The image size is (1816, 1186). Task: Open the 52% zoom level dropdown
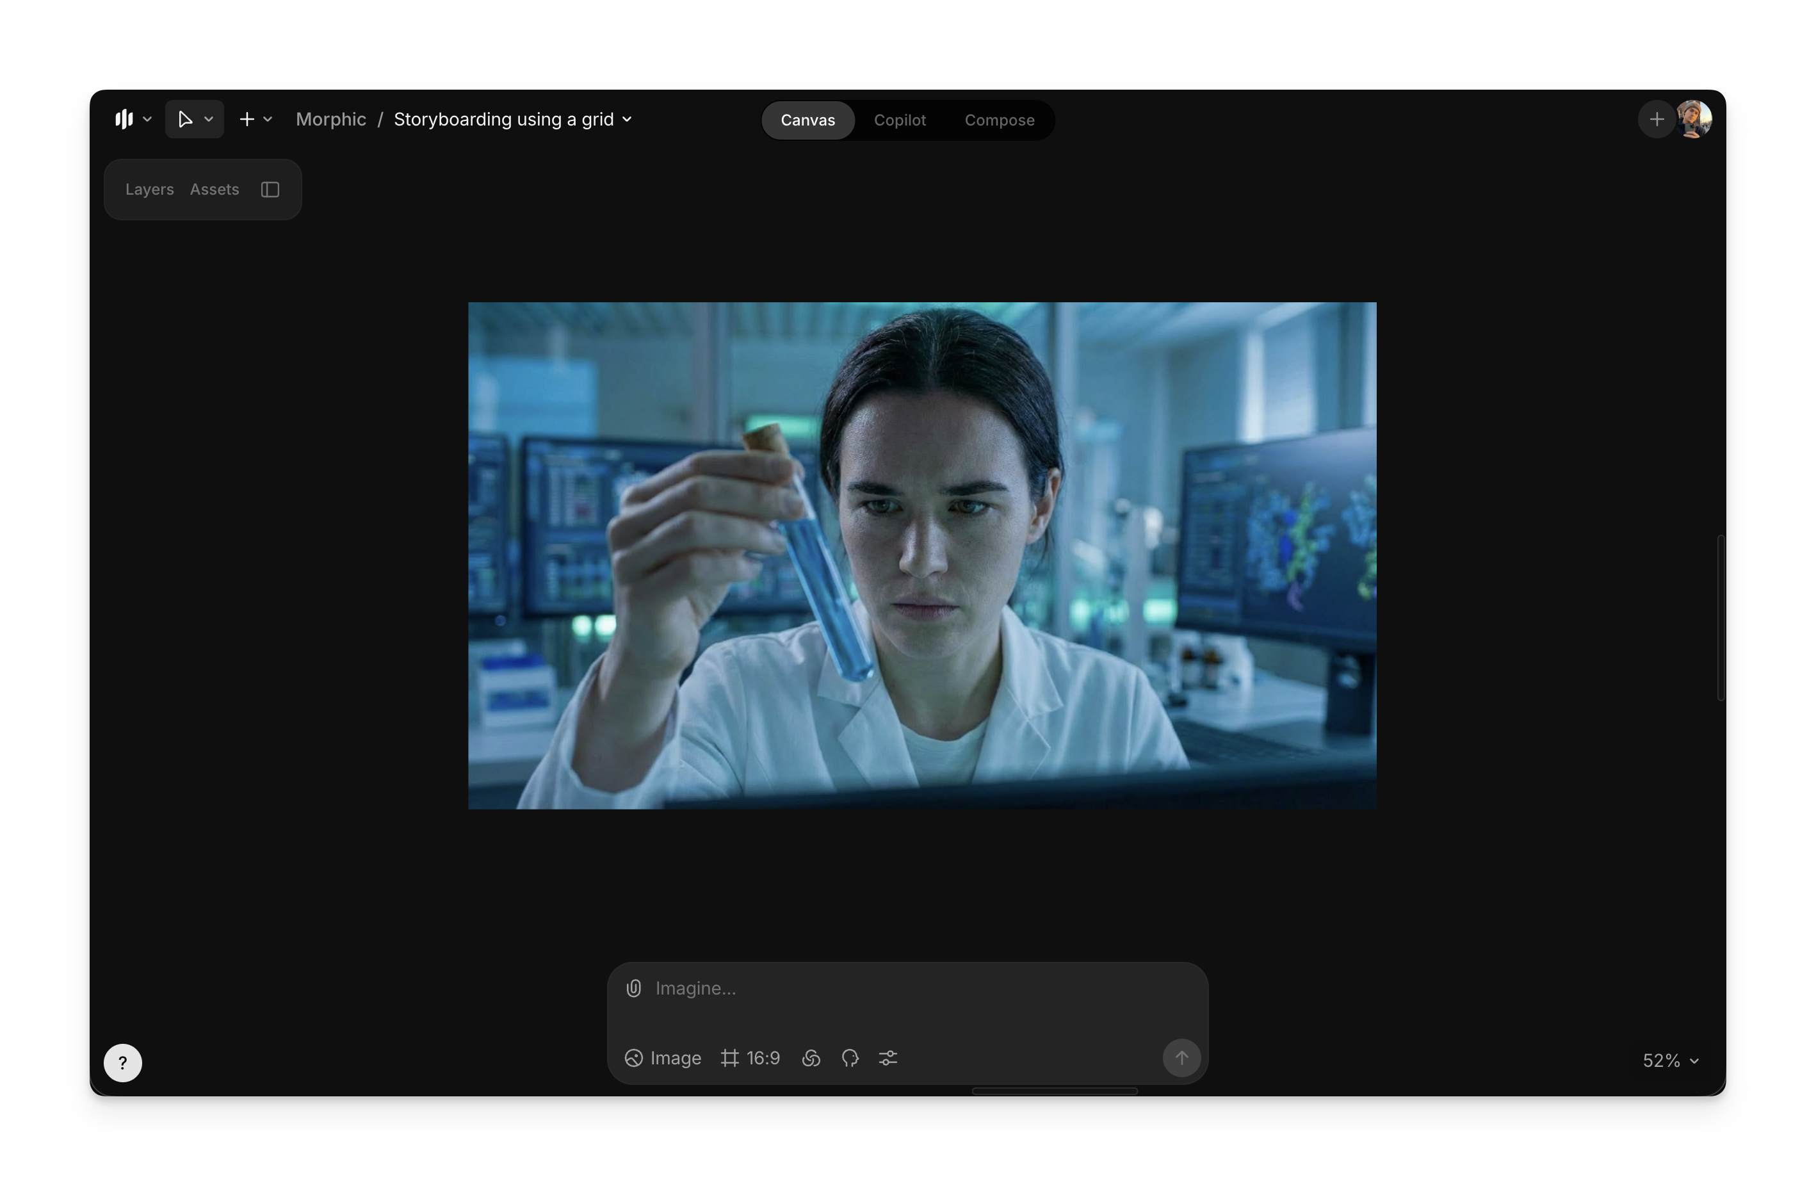[1670, 1061]
